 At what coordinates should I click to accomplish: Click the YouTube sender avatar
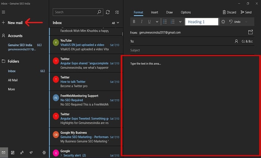click(56, 42)
